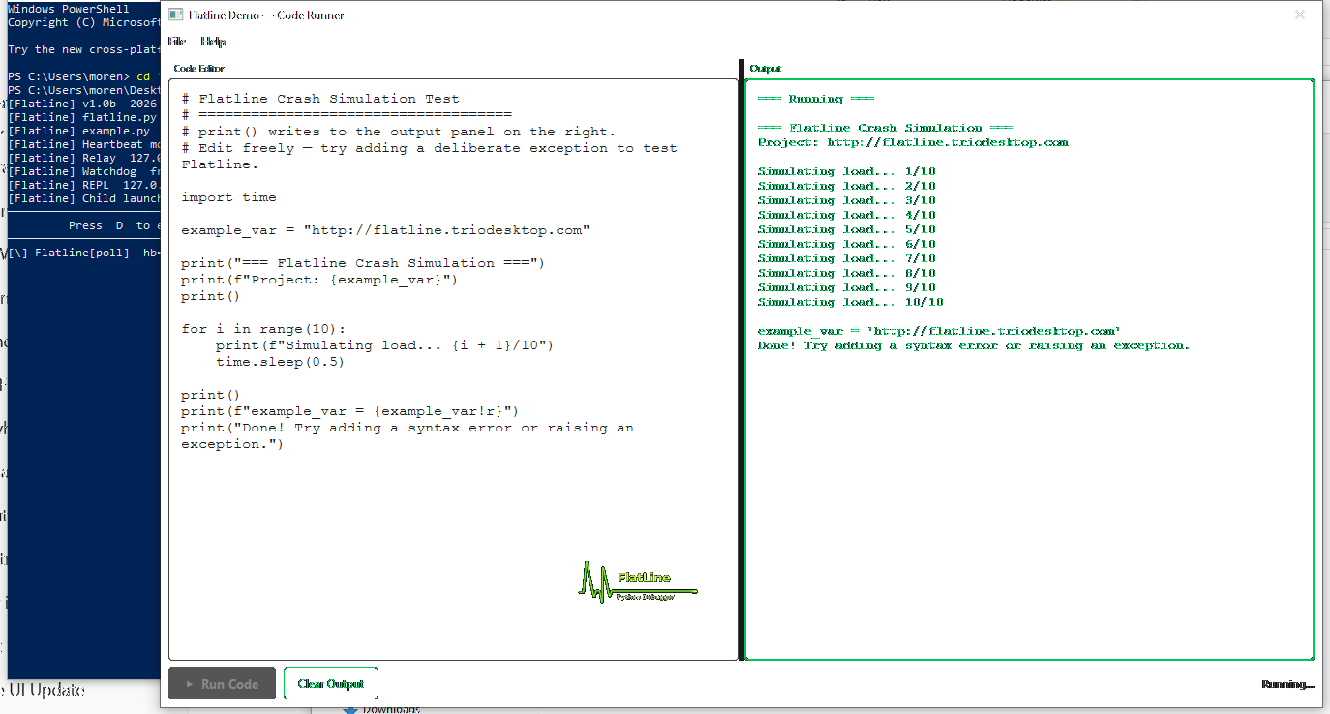Open the Help menu
The image size is (1330, 714).
tap(213, 42)
